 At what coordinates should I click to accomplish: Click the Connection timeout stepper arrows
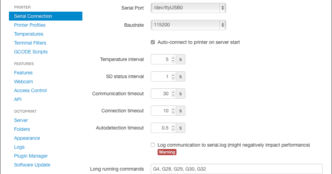point(173,111)
